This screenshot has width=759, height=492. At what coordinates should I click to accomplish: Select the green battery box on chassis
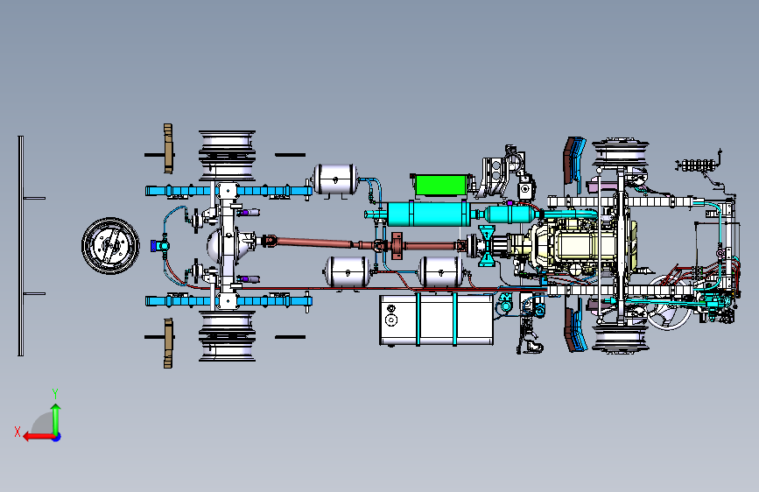pos(440,186)
